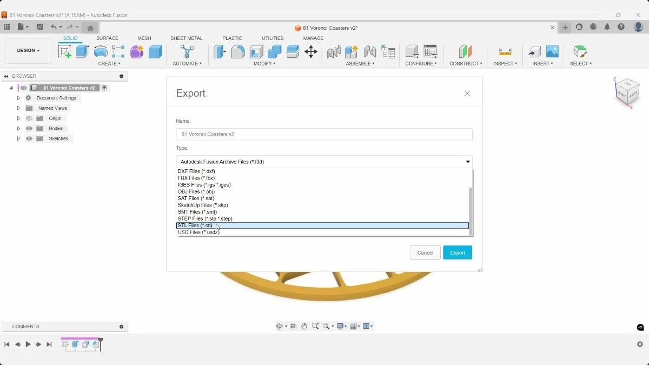The image size is (649, 365).
Task: Jump to timeline beginning
Action: [7, 344]
